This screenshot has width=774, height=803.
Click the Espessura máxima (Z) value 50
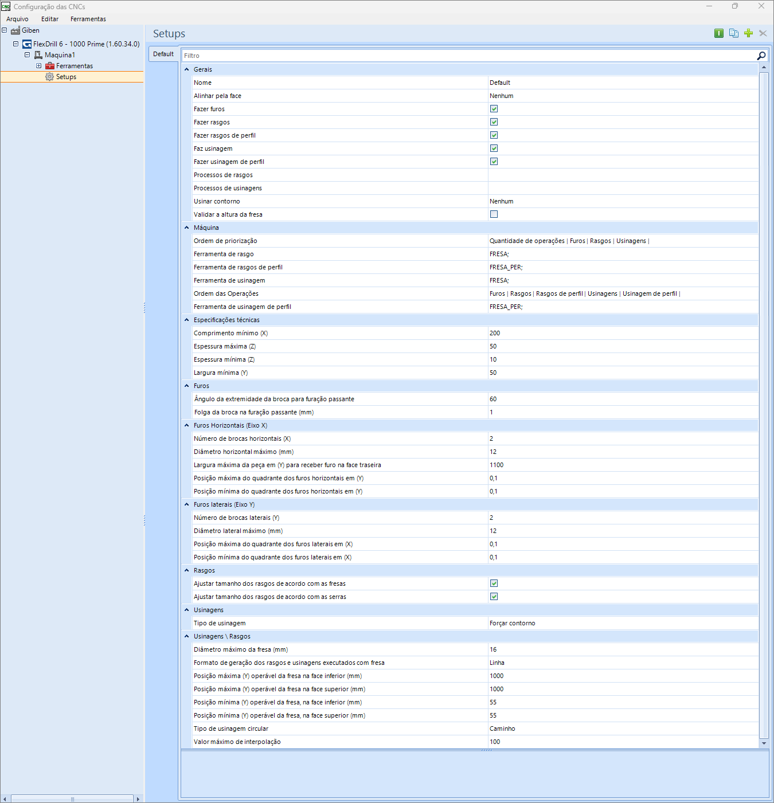pos(623,346)
